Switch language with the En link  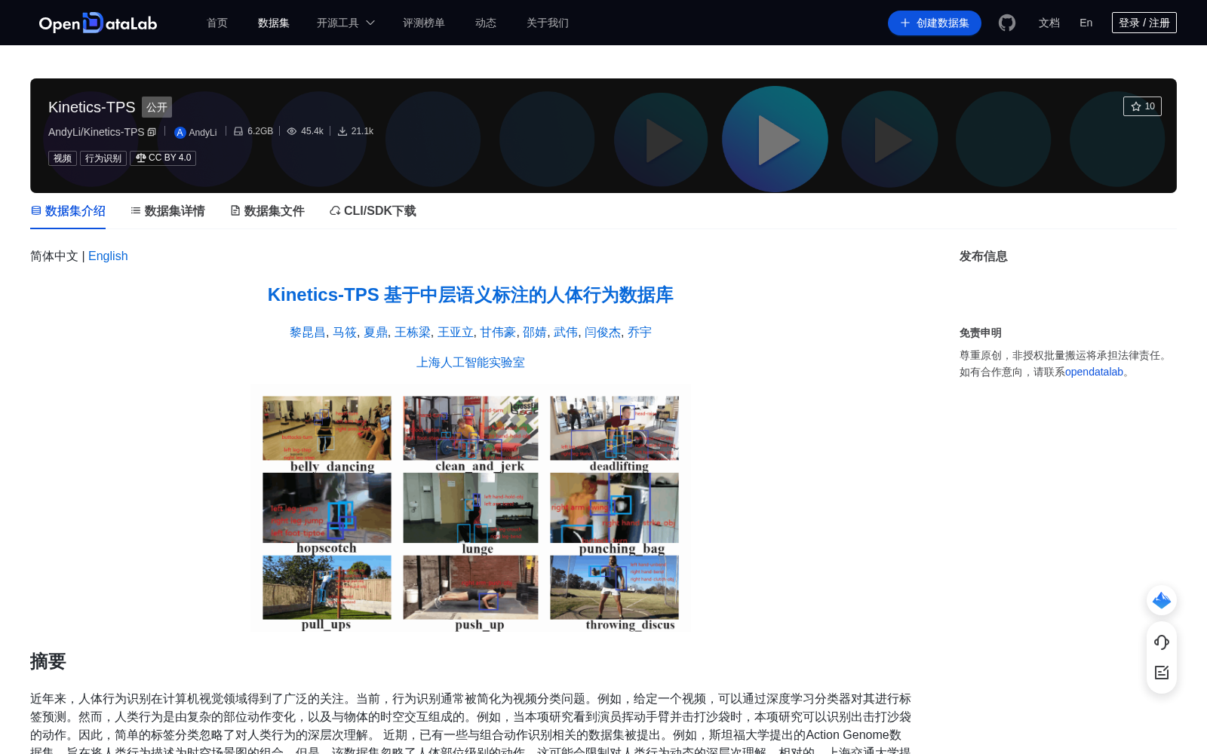pyautogui.click(x=1086, y=23)
